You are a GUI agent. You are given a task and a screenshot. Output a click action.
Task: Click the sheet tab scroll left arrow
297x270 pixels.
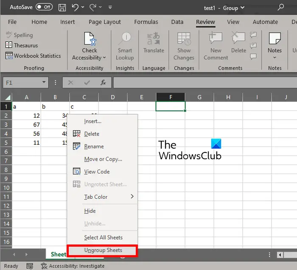(14, 254)
